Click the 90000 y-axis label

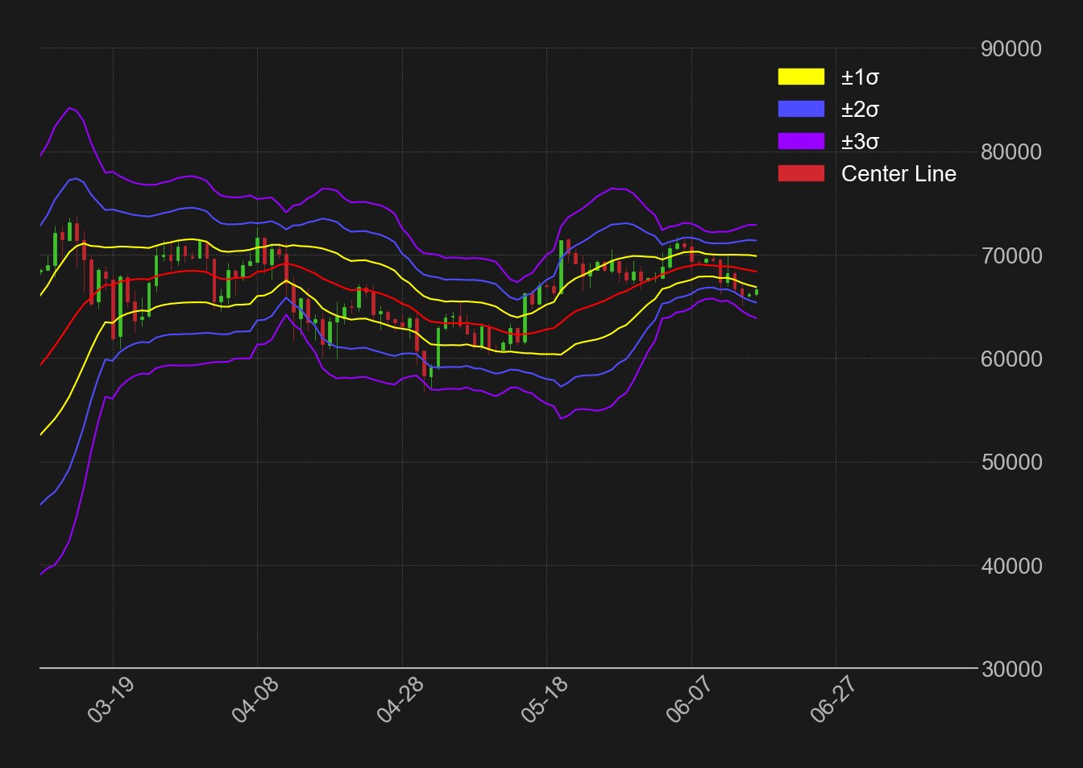click(1010, 49)
